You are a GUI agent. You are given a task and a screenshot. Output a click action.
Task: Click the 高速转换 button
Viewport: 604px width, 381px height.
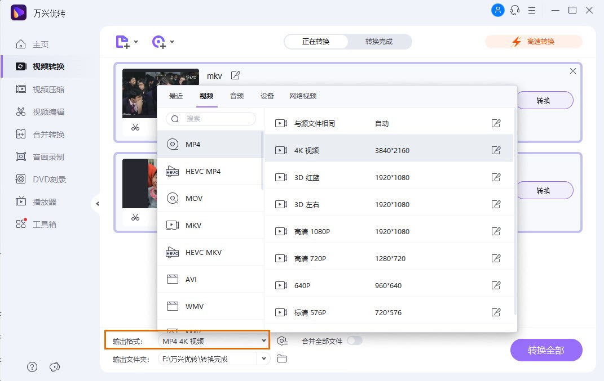point(533,42)
